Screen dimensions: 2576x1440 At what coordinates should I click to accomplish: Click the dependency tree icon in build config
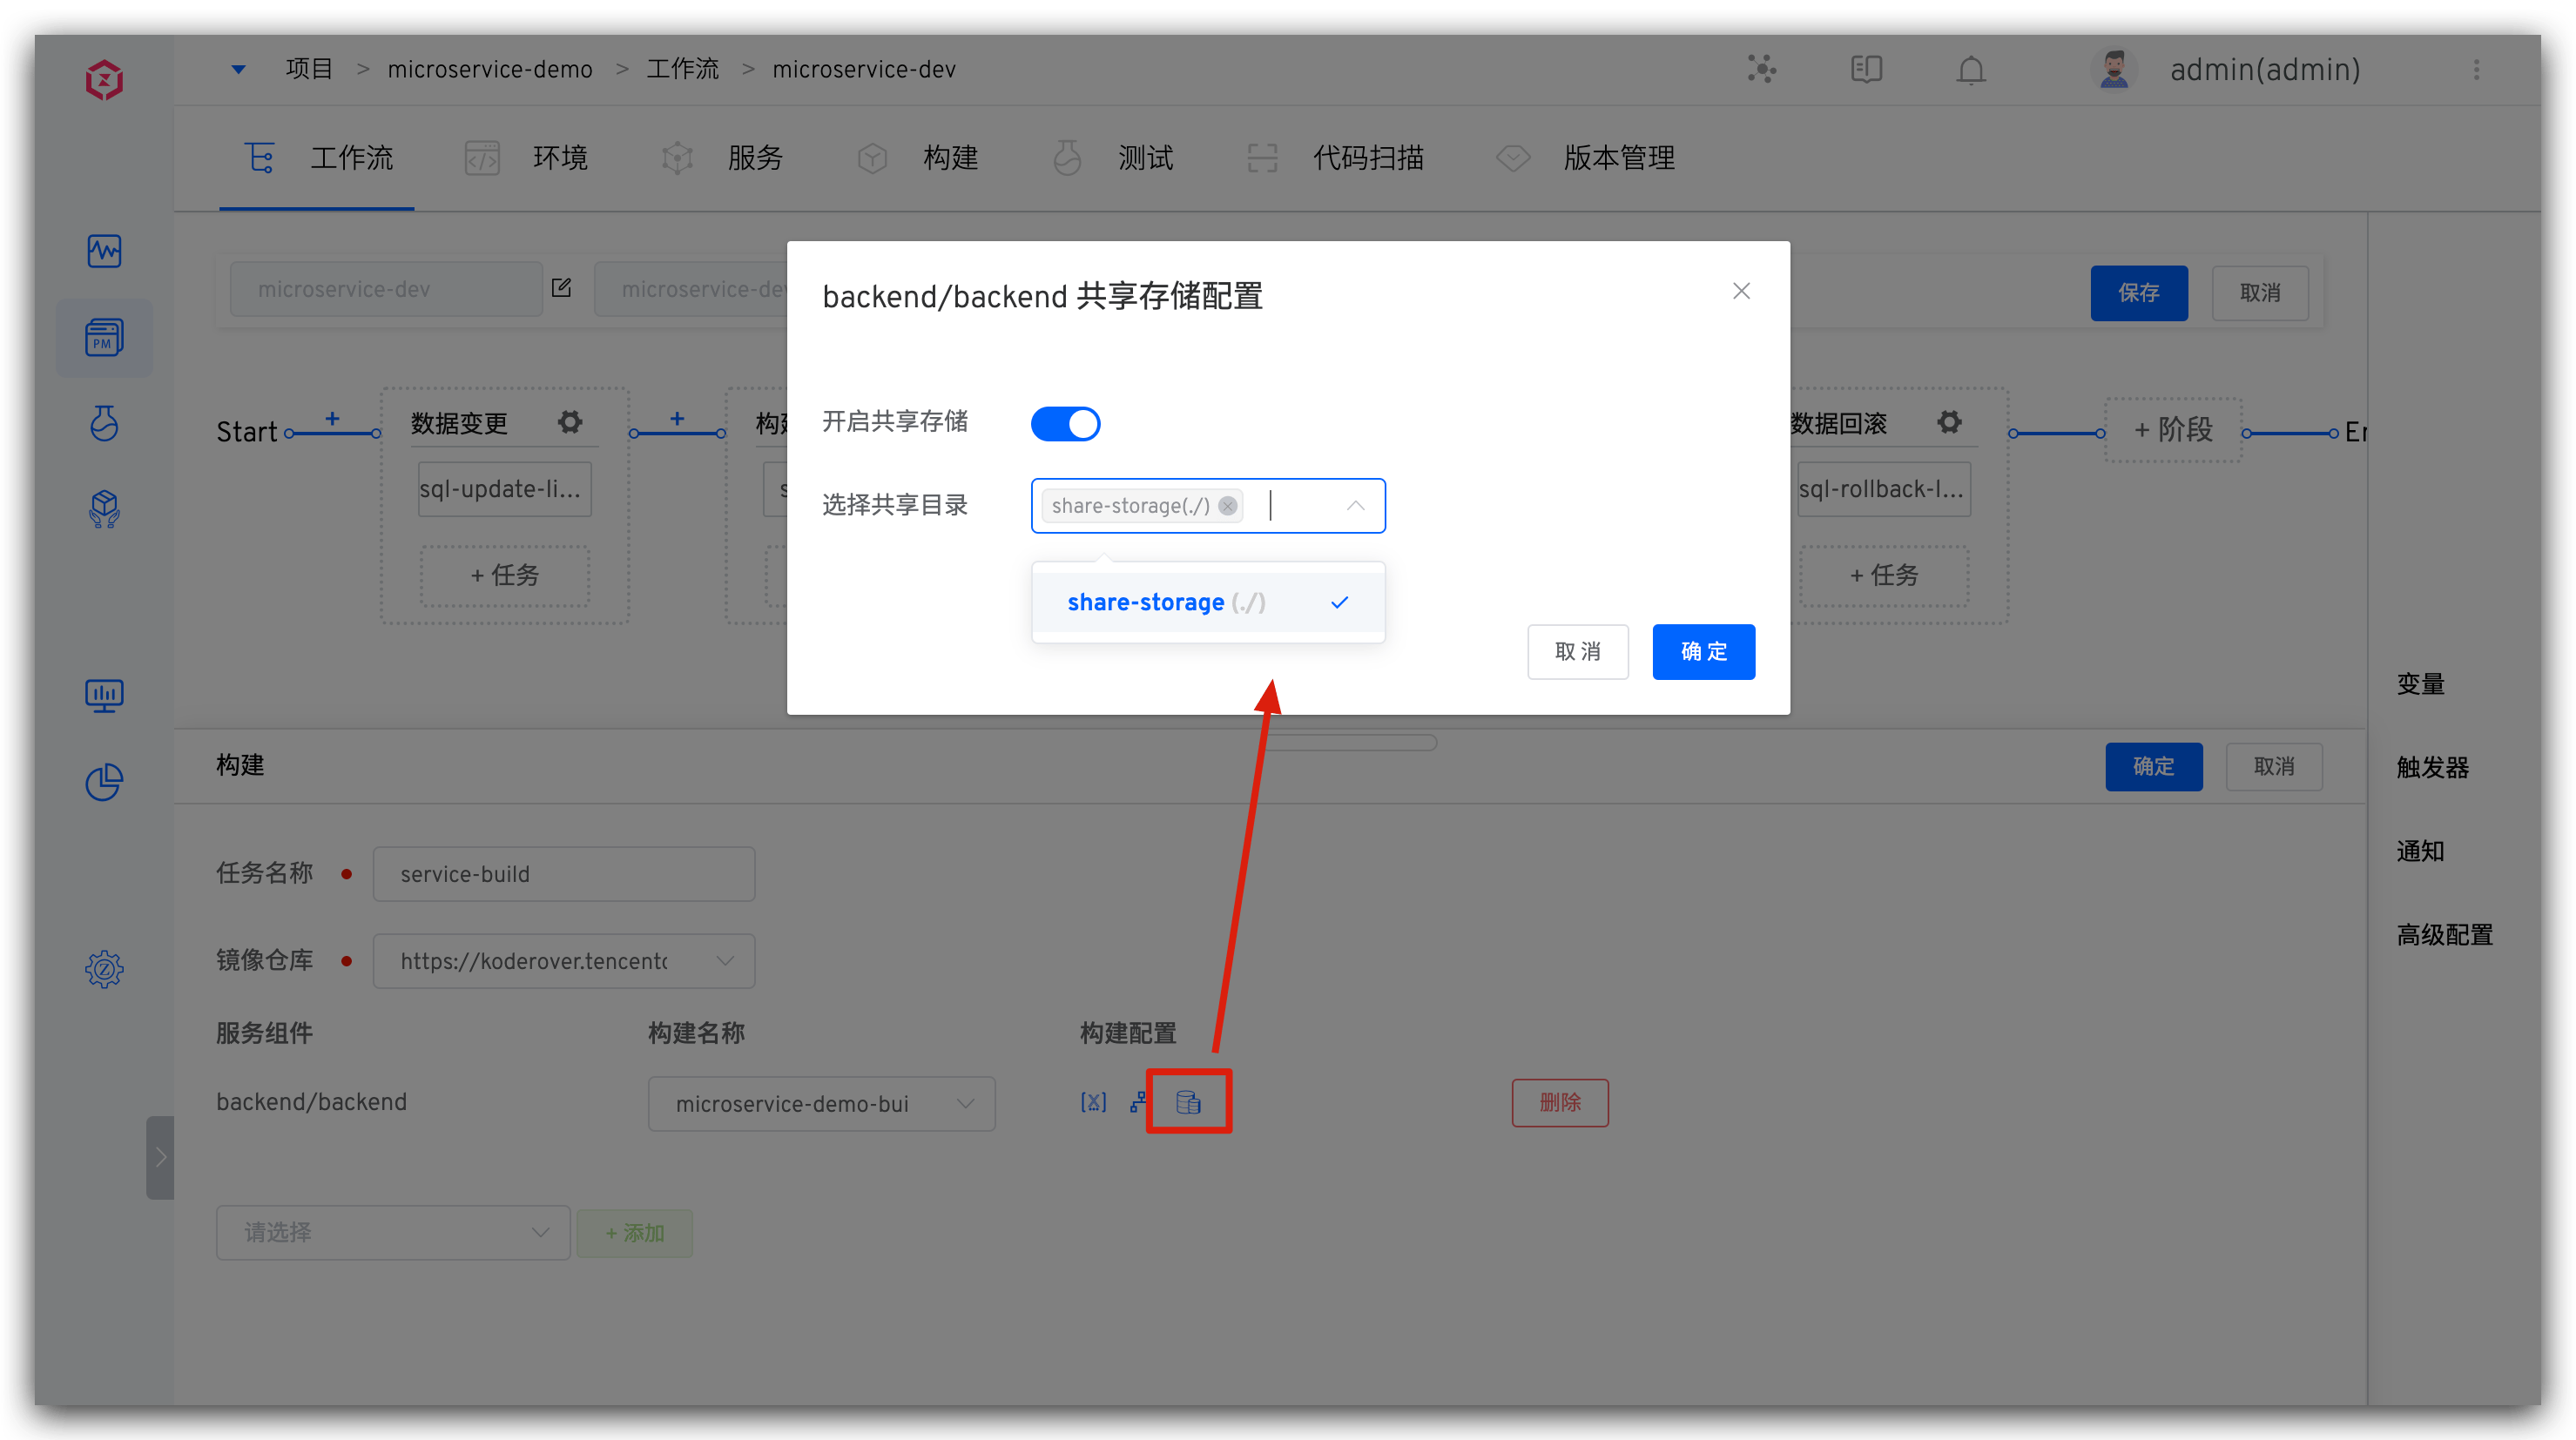(x=1139, y=1101)
